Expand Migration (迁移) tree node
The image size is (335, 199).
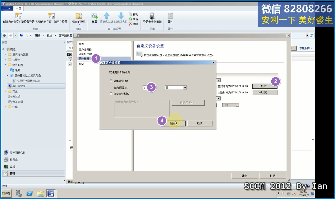(x=6, y=107)
